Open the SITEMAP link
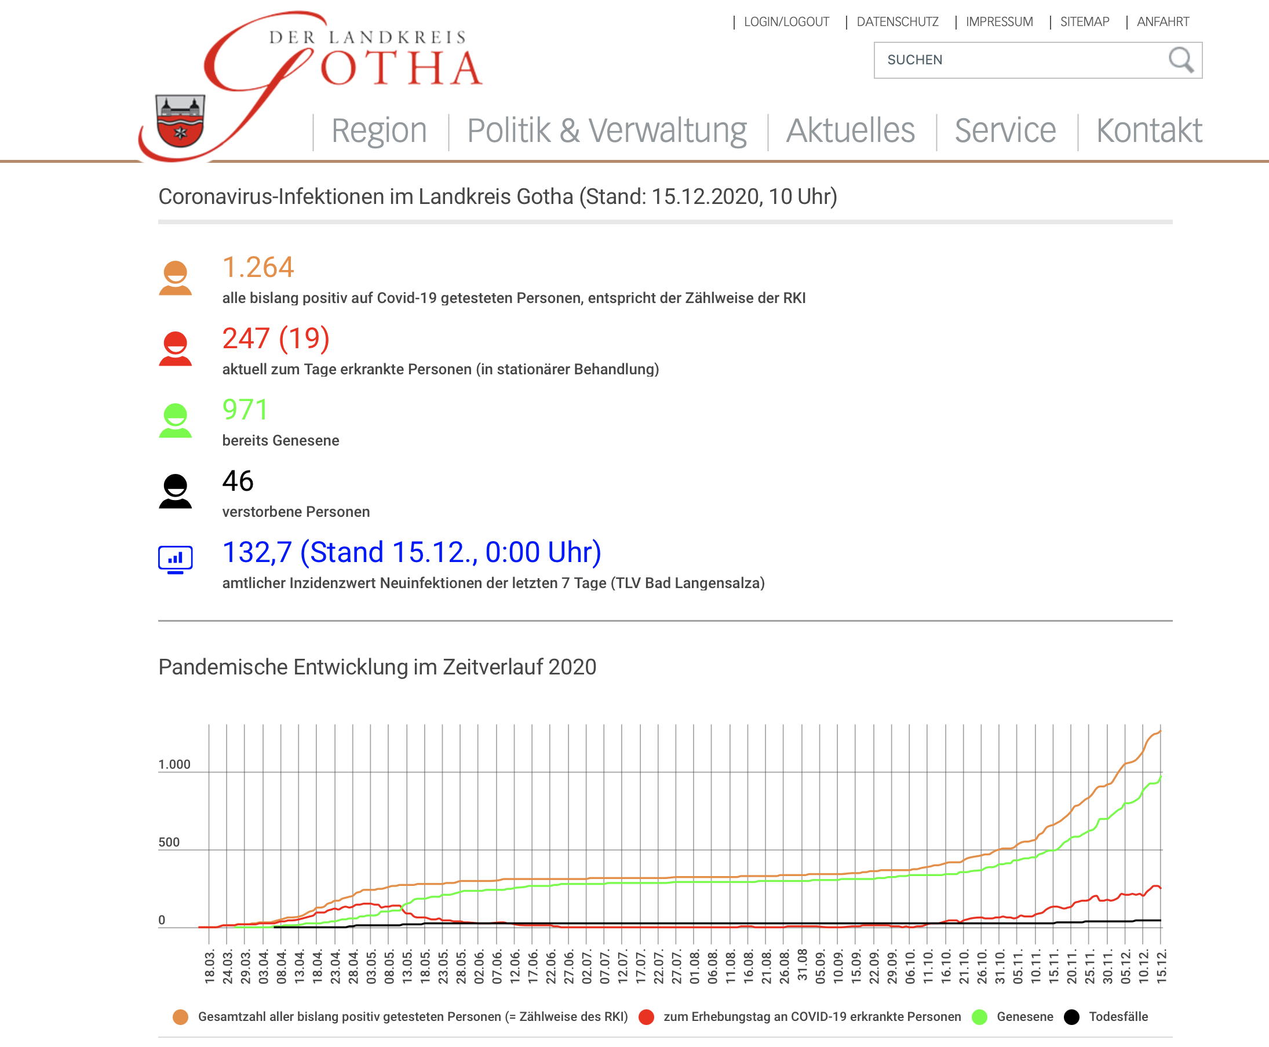This screenshot has height=1047, width=1269. [1085, 21]
